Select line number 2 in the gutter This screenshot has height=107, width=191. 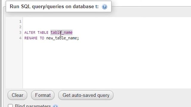point(20,27)
